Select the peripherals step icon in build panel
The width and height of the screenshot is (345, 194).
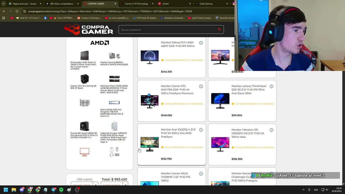(114, 152)
